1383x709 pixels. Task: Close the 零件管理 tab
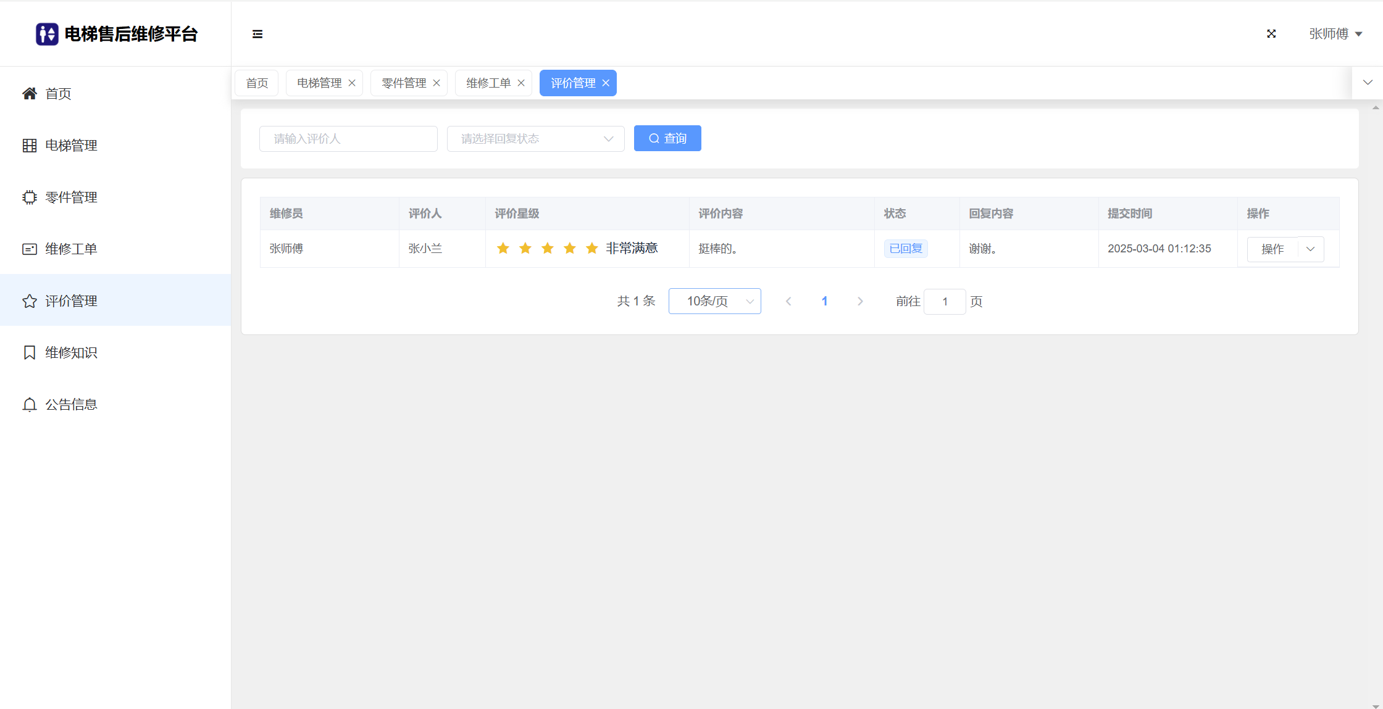pyautogui.click(x=437, y=83)
